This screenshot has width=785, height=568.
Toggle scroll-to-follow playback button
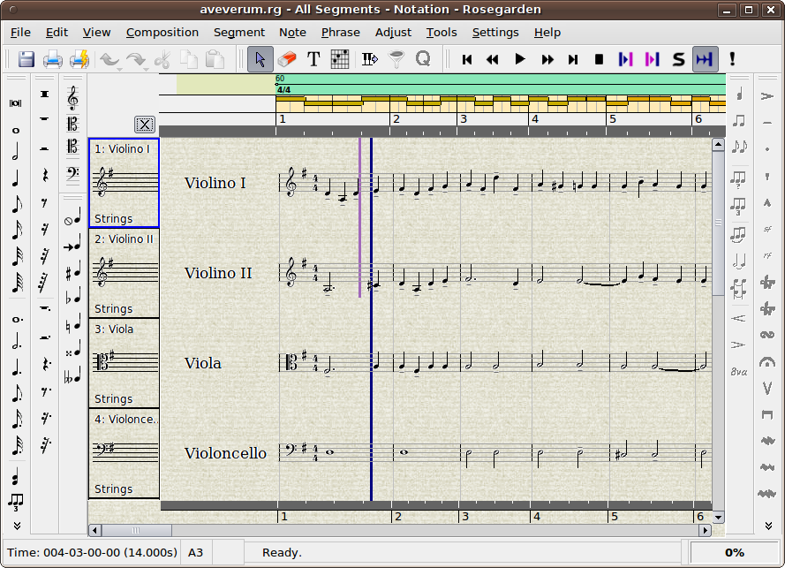[705, 59]
